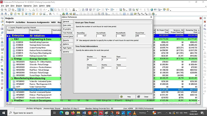Open File Explorer from the taskbar

tap(78, 113)
